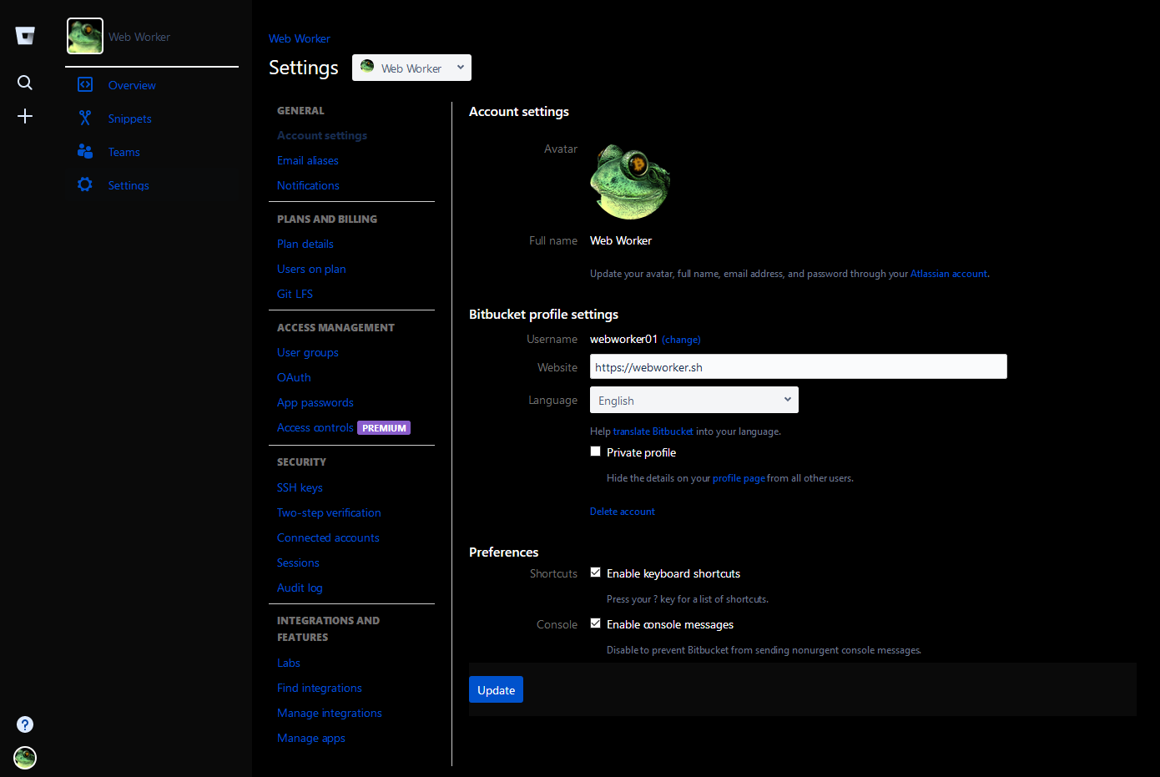Open the help question mark icon
The height and width of the screenshot is (777, 1160).
[25, 724]
